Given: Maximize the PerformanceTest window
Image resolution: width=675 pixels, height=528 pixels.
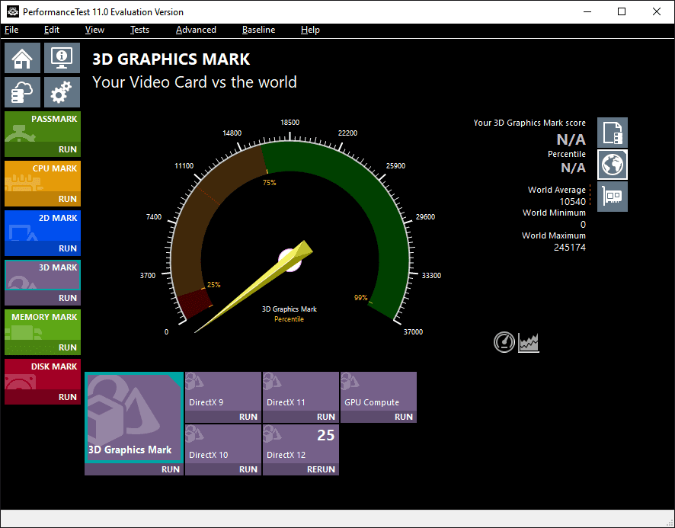Looking at the screenshot, I should pyautogui.click(x=621, y=11).
